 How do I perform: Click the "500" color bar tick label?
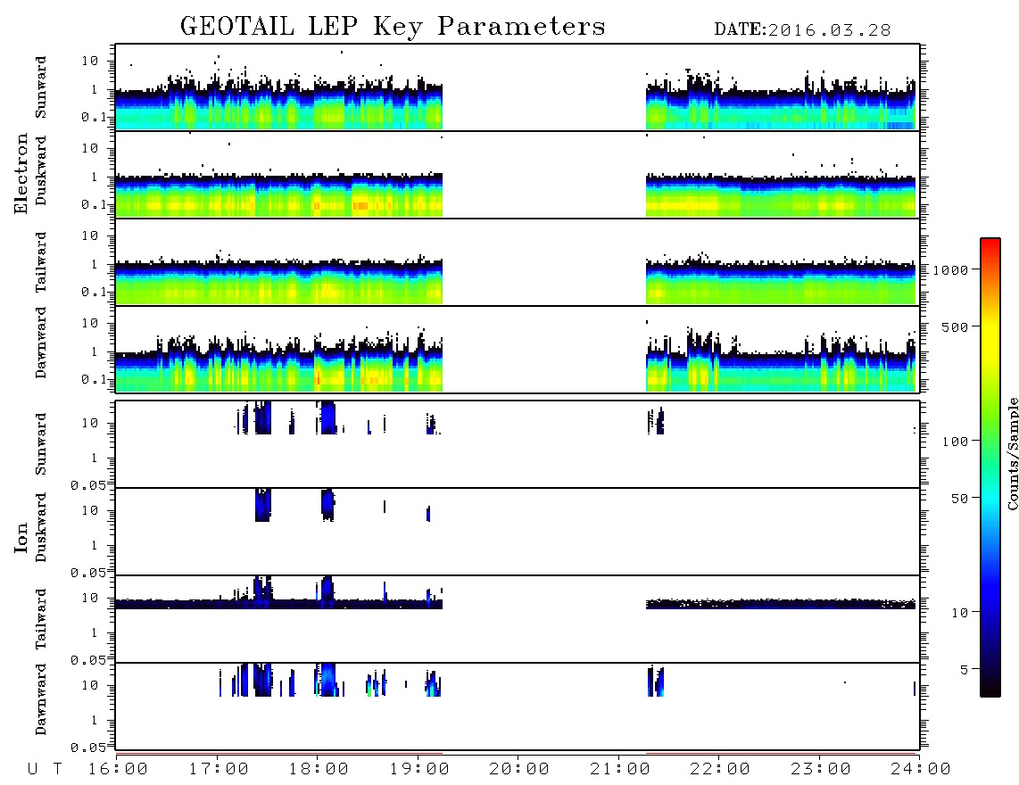[955, 326]
